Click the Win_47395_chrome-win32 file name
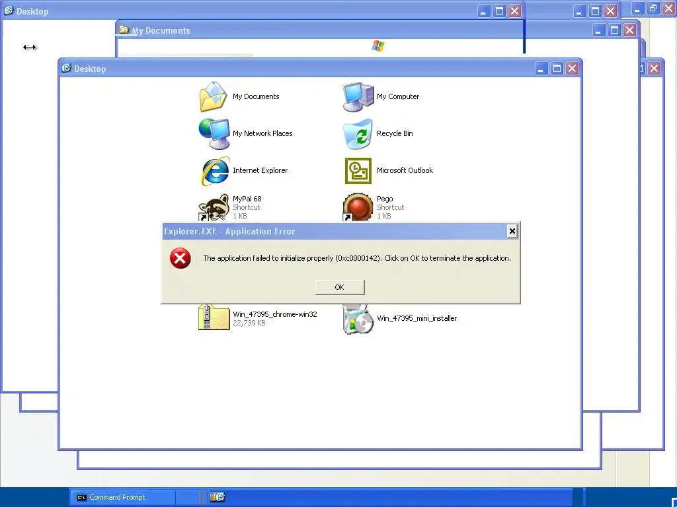 (275, 314)
